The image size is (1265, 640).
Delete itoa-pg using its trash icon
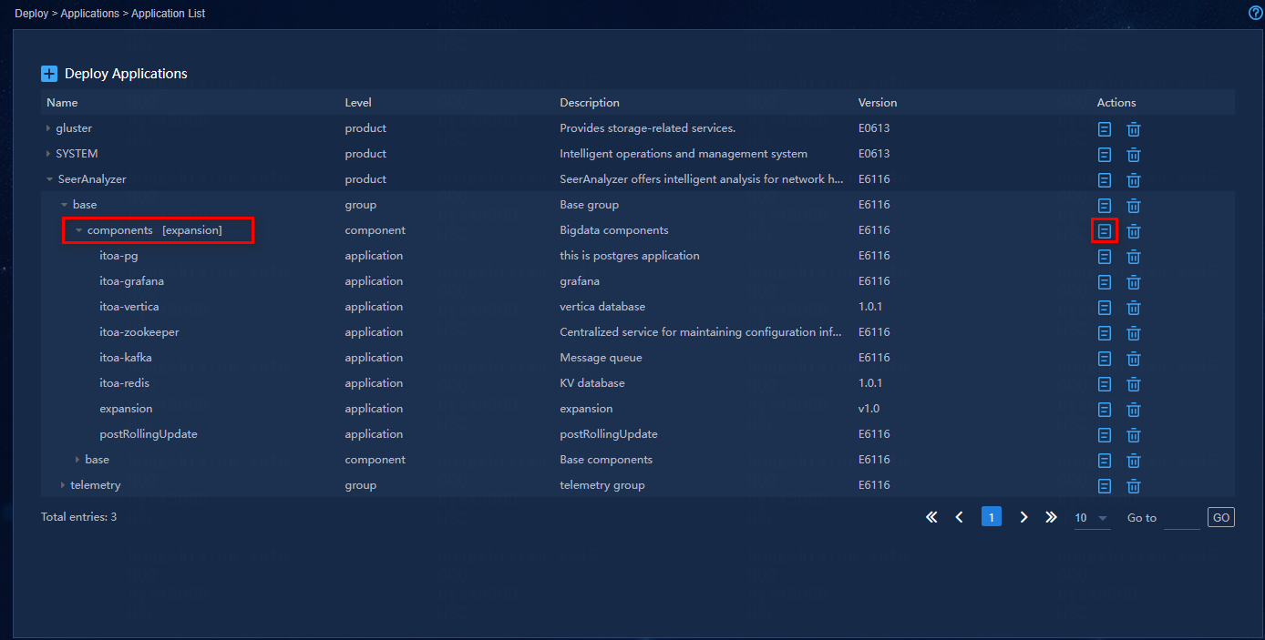(1134, 257)
